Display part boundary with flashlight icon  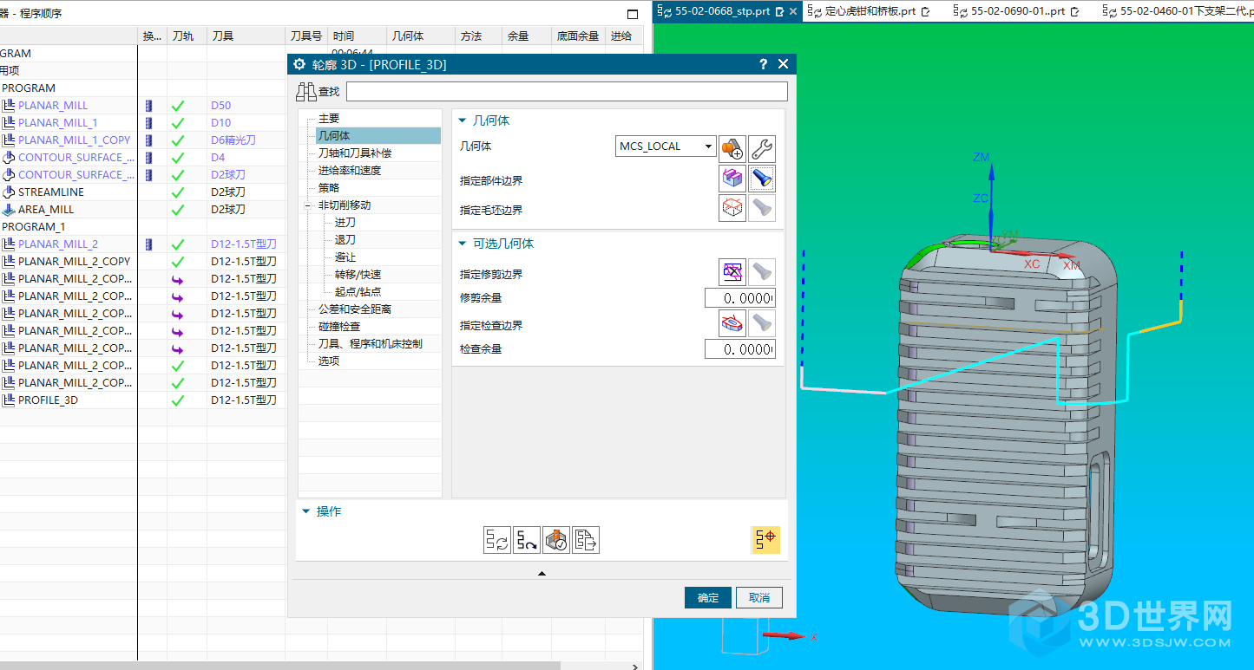[x=762, y=179]
